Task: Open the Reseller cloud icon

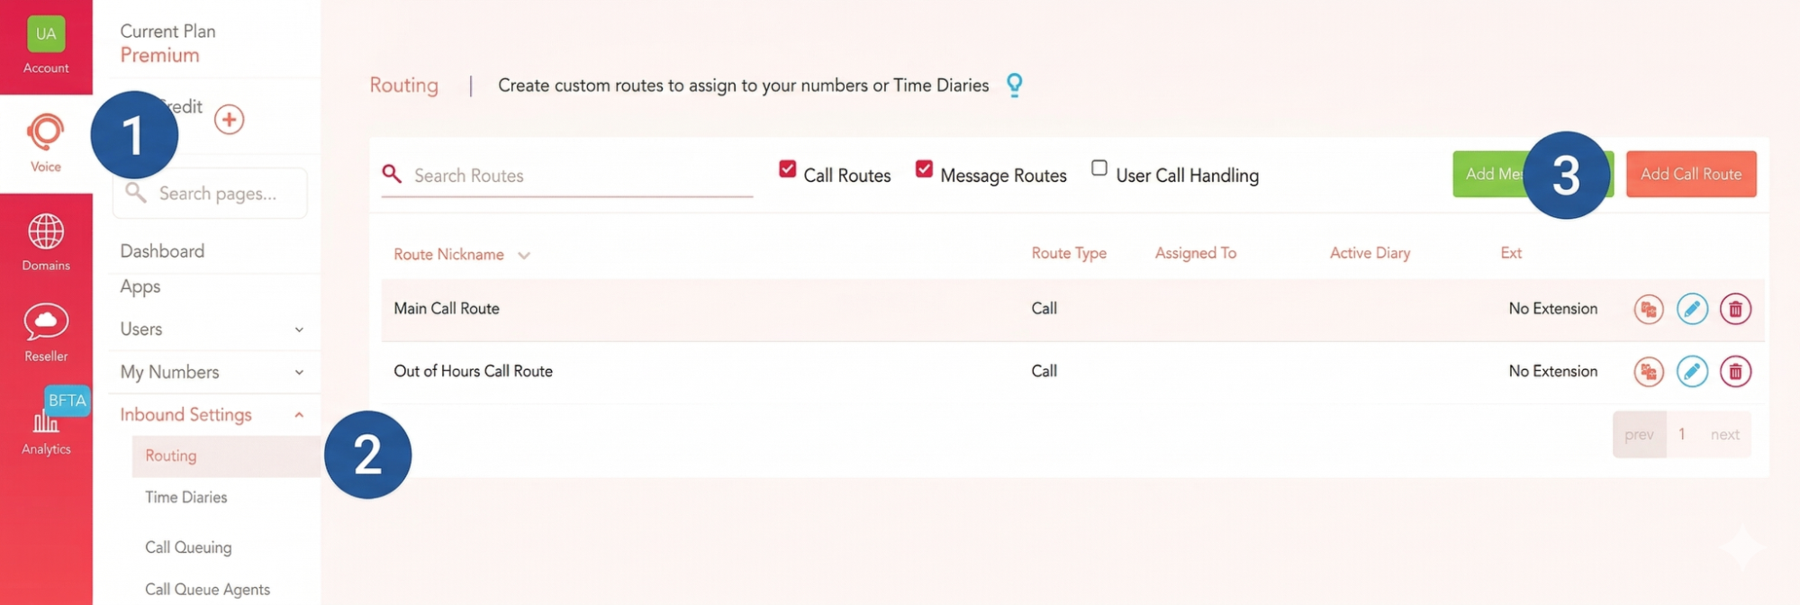Action: (x=46, y=321)
